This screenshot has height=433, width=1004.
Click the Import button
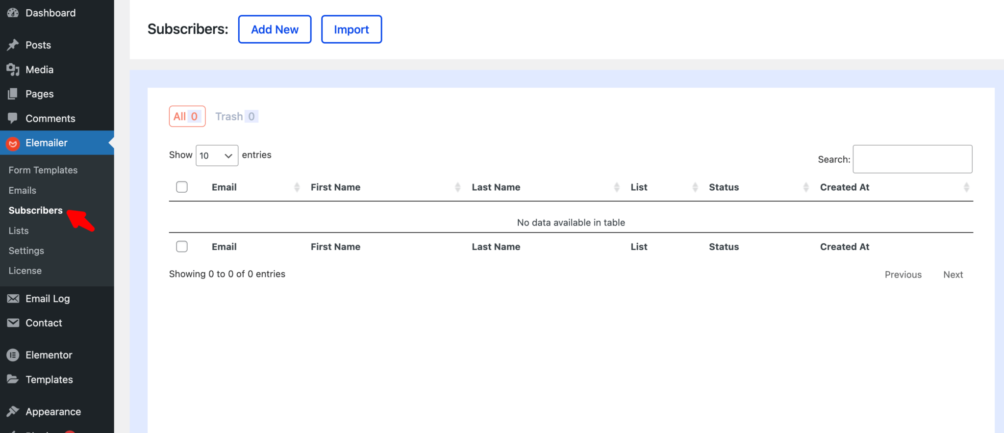[x=351, y=29]
